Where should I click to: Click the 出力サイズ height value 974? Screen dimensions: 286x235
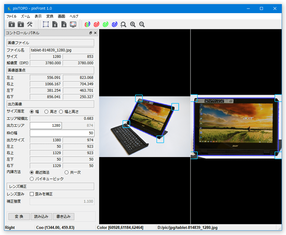click(78, 140)
